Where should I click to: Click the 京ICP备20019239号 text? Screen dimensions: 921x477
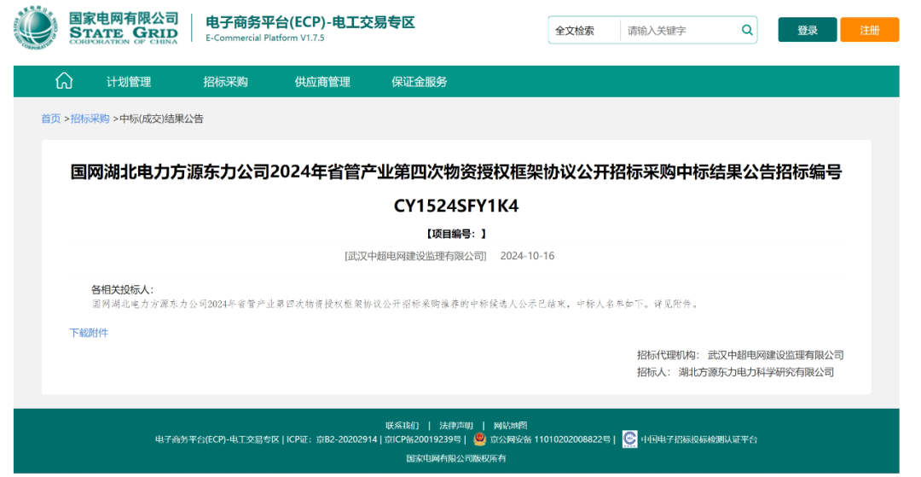[422, 439]
